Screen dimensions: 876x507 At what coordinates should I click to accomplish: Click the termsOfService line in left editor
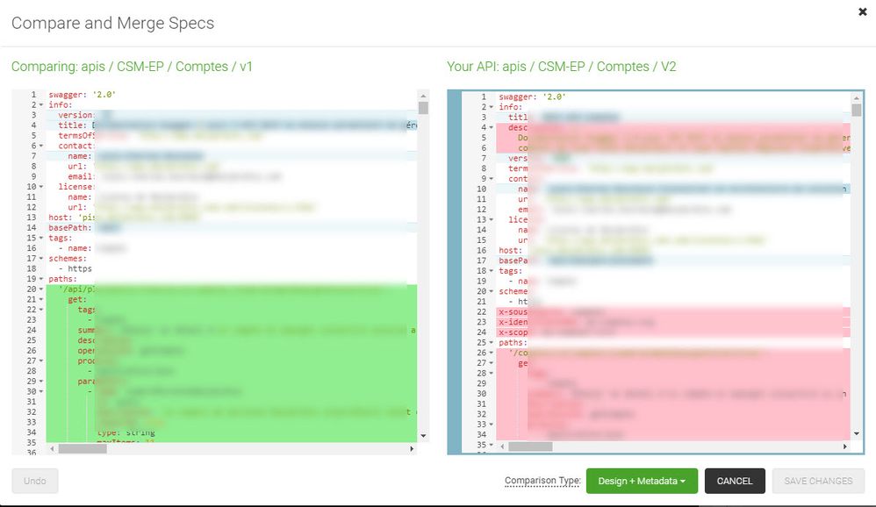click(x=232, y=136)
